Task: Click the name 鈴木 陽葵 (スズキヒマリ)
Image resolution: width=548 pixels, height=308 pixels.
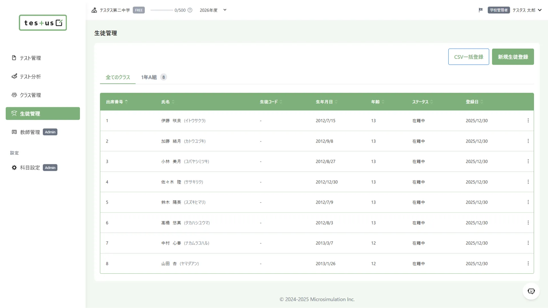Action: [183, 202]
